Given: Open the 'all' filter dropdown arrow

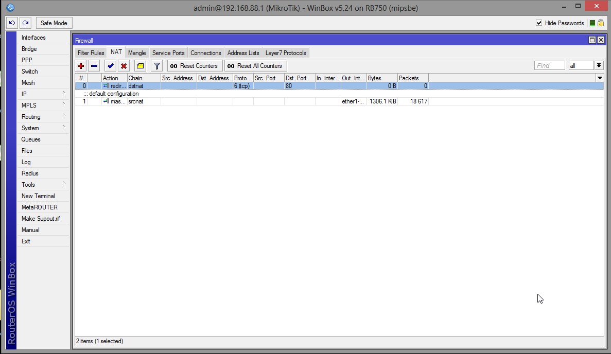Looking at the screenshot, I should coord(599,65).
